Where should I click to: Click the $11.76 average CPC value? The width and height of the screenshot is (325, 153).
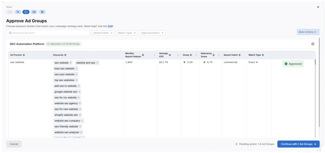pyautogui.click(x=163, y=62)
